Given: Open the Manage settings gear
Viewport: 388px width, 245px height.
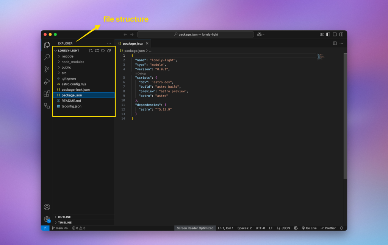Looking at the screenshot, I should point(47,219).
